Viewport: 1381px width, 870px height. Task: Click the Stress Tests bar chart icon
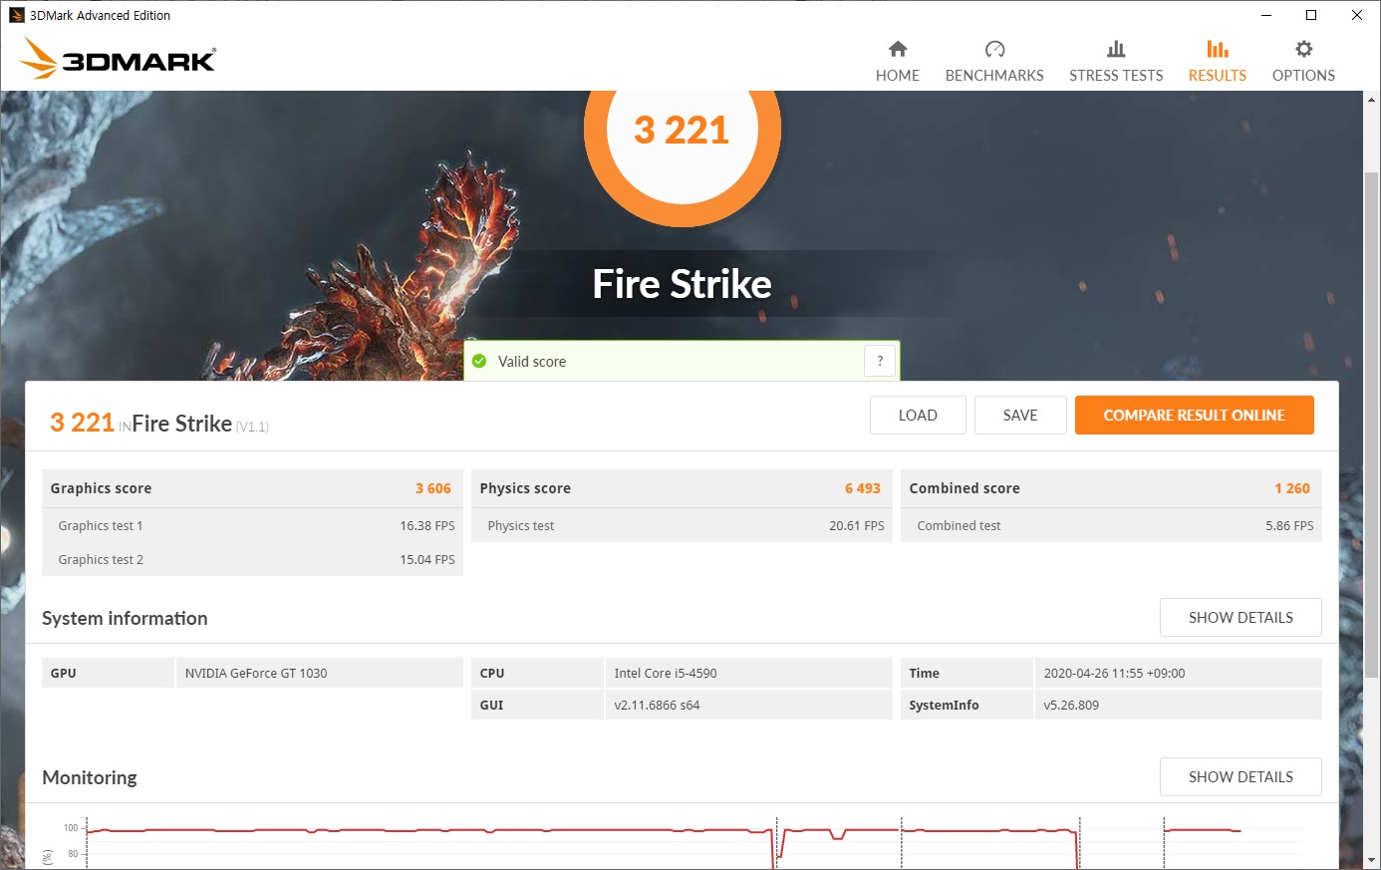1116,49
